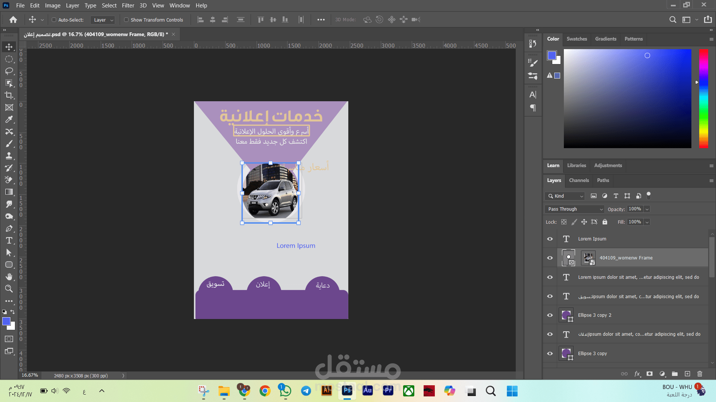This screenshot has height=402, width=716.
Task: Select the Frame tool
Action: point(9,108)
